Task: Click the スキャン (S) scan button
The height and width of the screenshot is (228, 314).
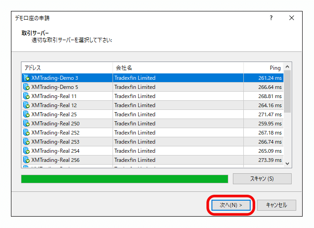Action: (262, 178)
